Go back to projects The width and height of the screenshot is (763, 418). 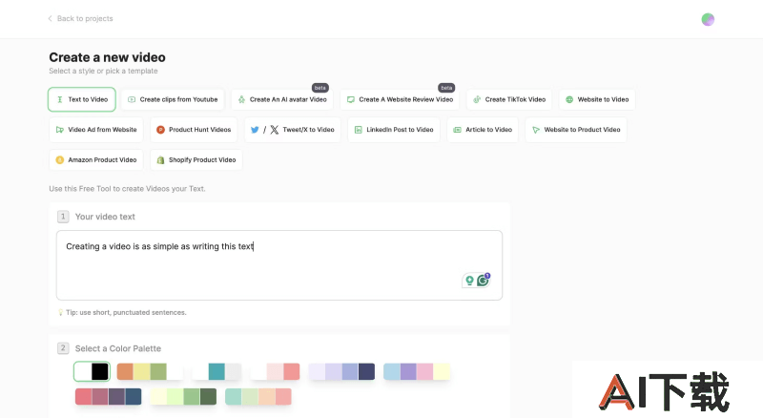[x=80, y=18]
